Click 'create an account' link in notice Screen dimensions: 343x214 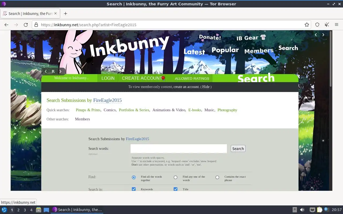tap(186, 87)
